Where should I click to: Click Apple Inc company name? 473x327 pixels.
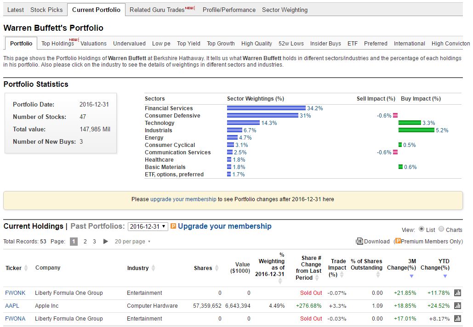47,305
